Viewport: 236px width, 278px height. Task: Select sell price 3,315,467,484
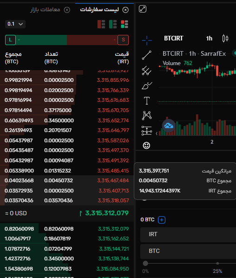point(113,180)
